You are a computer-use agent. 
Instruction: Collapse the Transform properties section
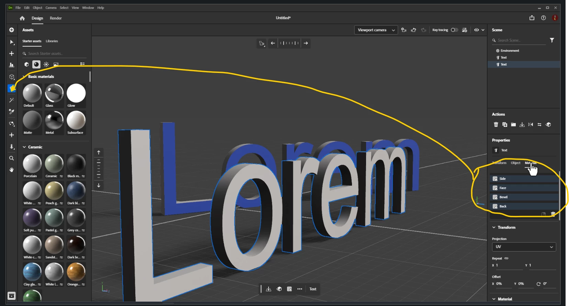[x=494, y=228]
